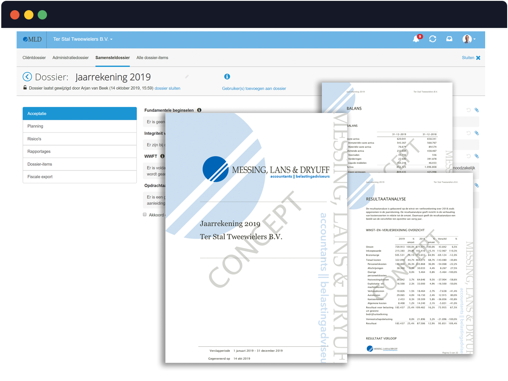The image size is (508, 381).
Task: Click the WWFT heading text
Action: coord(151,156)
